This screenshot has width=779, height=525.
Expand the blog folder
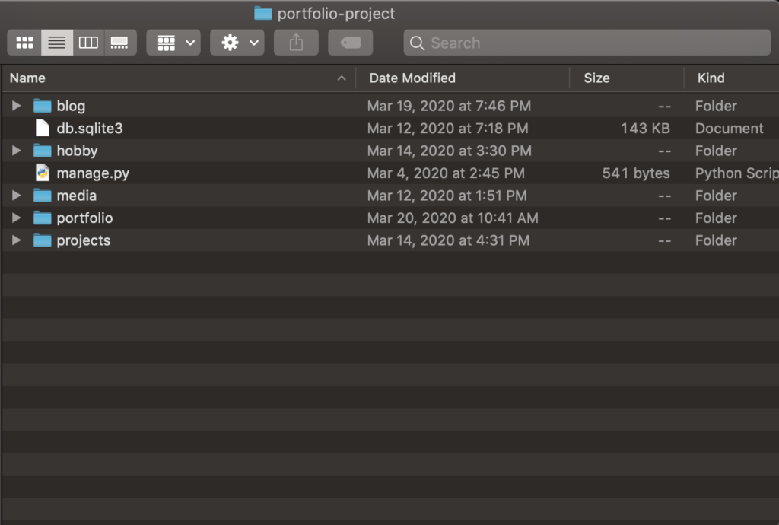point(17,105)
